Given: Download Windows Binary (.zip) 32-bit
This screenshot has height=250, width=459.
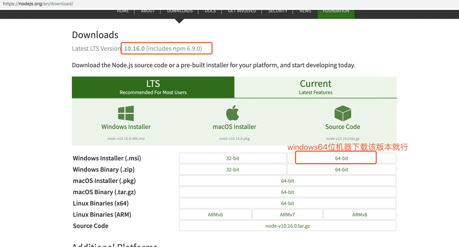Looking at the screenshot, I should tap(233, 170).
